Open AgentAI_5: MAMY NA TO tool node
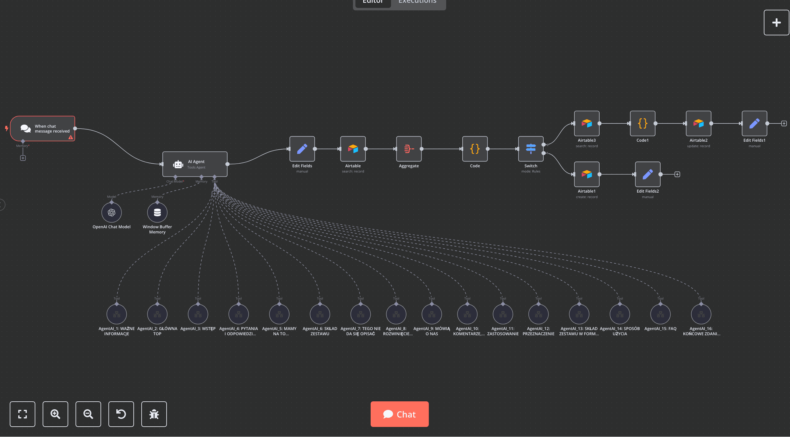The width and height of the screenshot is (790, 437). [x=279, y=314]
